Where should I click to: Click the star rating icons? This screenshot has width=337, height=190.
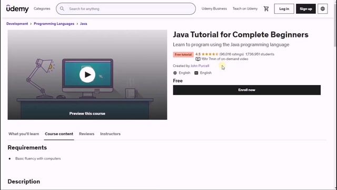[x=210, y=54]
